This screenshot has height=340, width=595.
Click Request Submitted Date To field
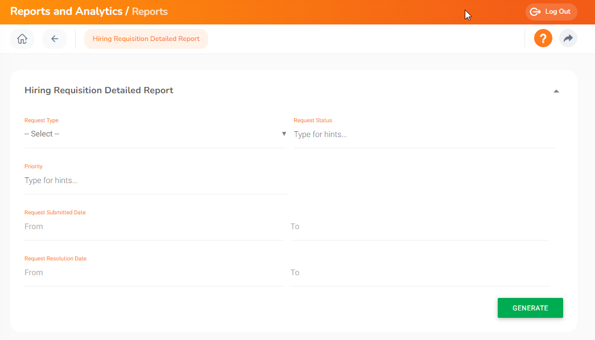coord(419,227)
